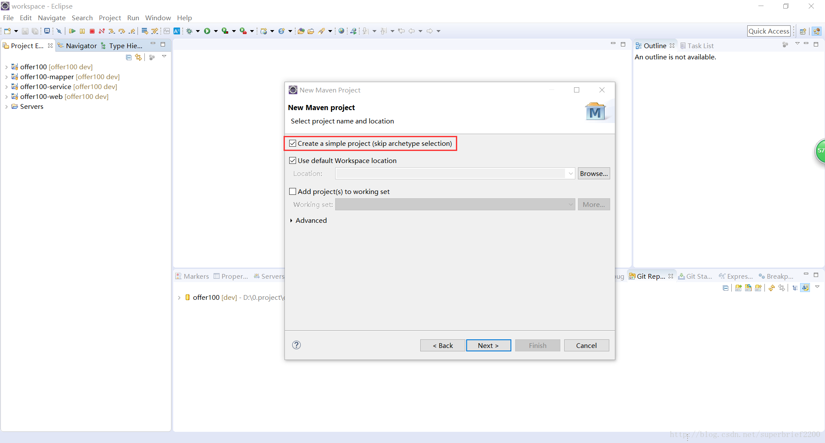This screenshot has height=443, width=825.
Task: Open the File menu
Action: [8, 18]
